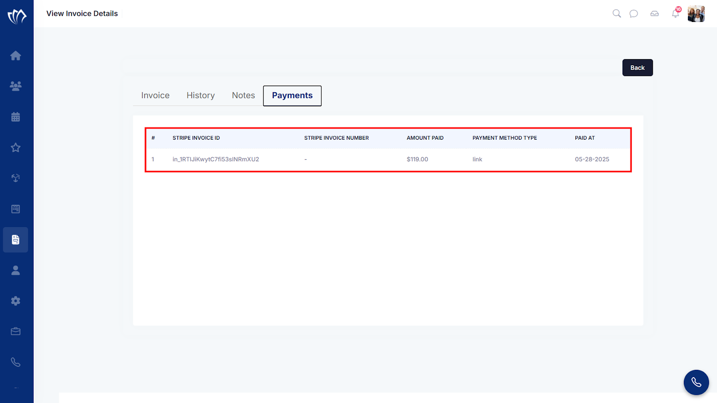The width and height of the screenshot is (717, 403).
Task: Open the inbox tray icon
Action: [655, 13]
